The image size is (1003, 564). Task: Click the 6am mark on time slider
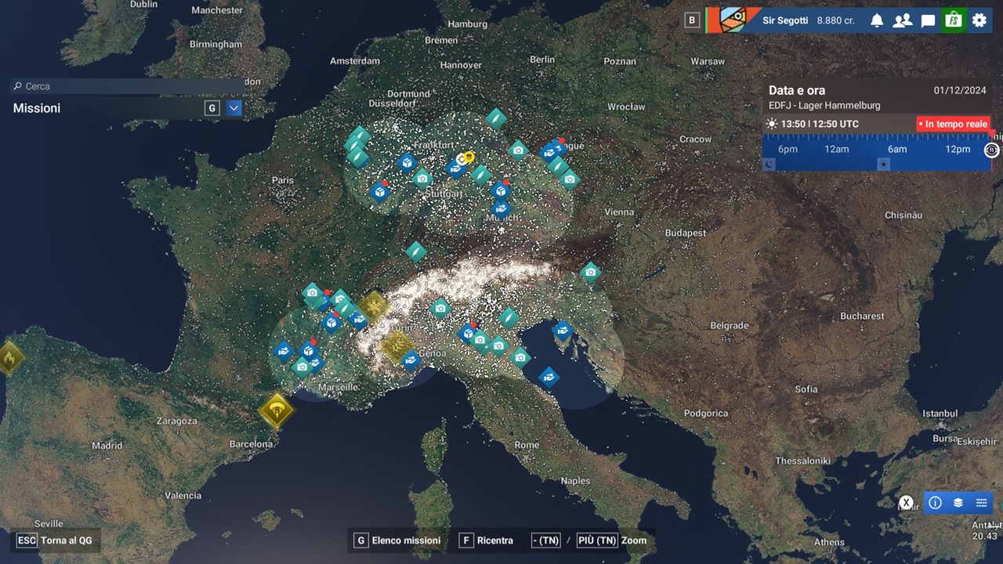click(897, 149)
